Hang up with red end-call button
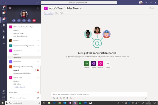This screenshot has width=158, height=105. pos(34,21)
